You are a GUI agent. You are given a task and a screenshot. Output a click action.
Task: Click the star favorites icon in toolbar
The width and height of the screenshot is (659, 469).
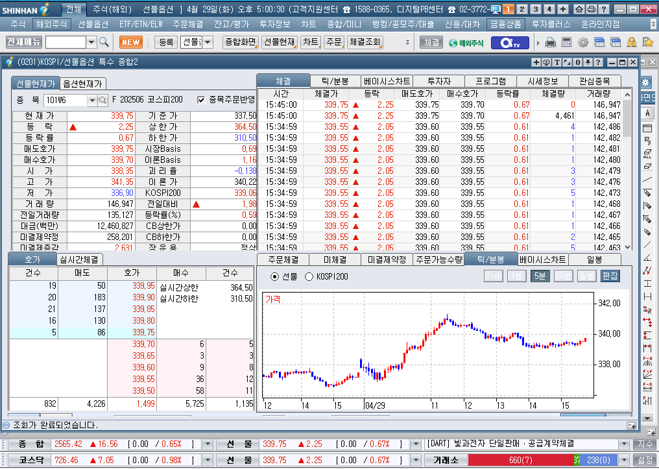[x=648, y=42]
